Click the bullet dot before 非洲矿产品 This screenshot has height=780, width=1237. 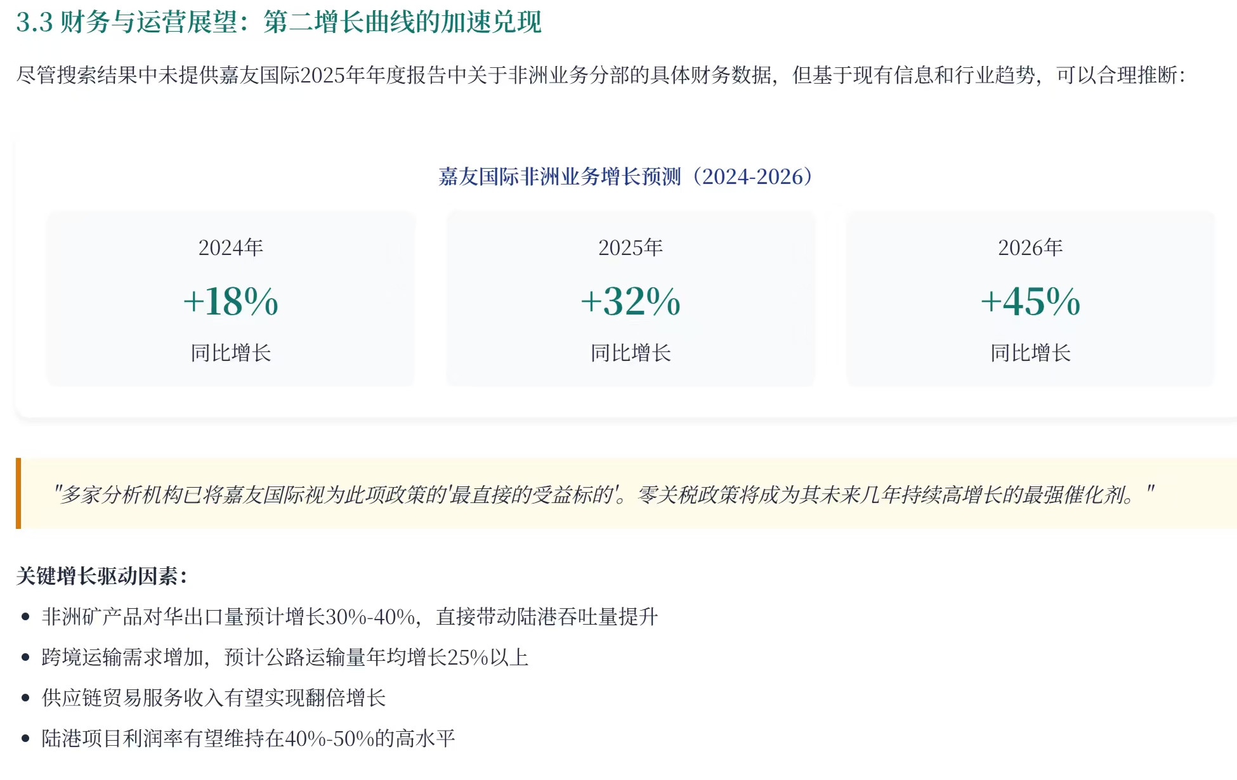click(25, 617)
